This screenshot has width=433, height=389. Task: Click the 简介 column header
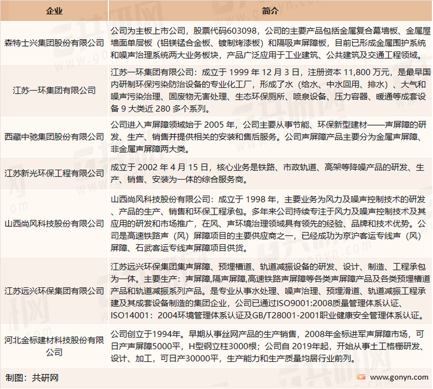[x=270, y=11]
